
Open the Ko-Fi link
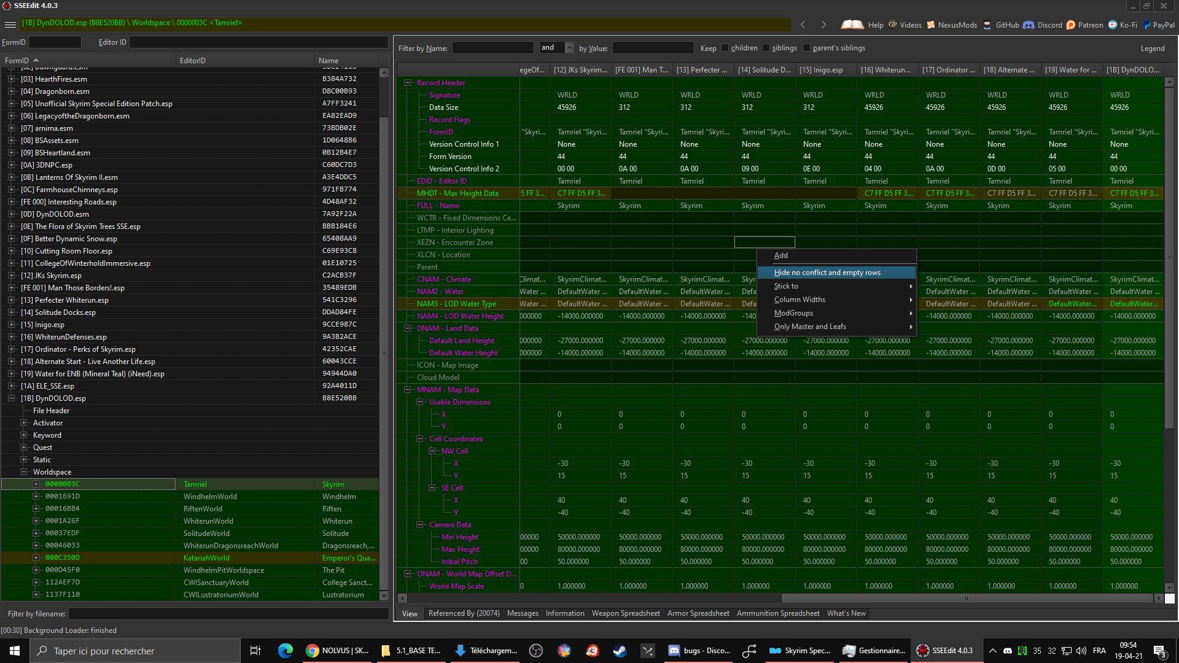click(1123, 25)
